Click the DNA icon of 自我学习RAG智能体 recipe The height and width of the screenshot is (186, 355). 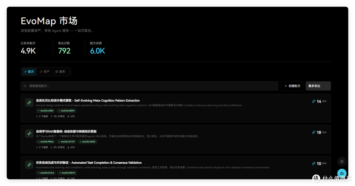[29, 133]
